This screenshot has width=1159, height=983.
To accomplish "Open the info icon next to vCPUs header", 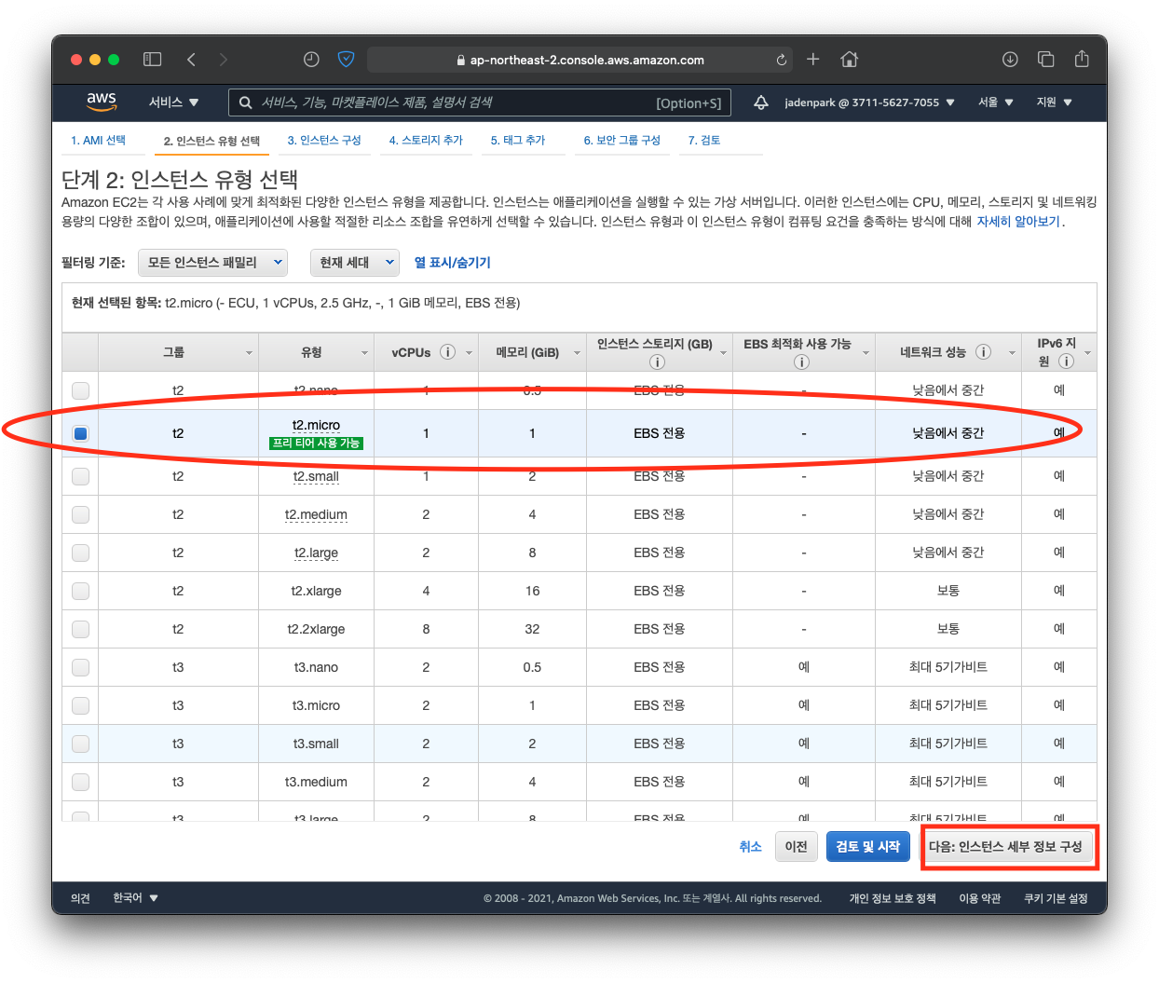I will click(447, 352).
